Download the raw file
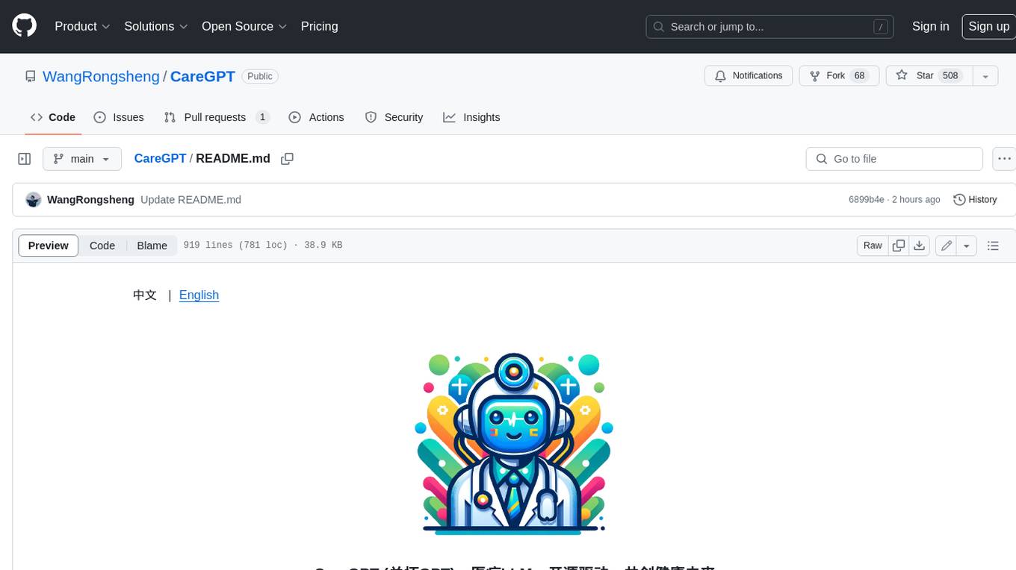The height and width of the screenshot is (570, 1016). 920,245
